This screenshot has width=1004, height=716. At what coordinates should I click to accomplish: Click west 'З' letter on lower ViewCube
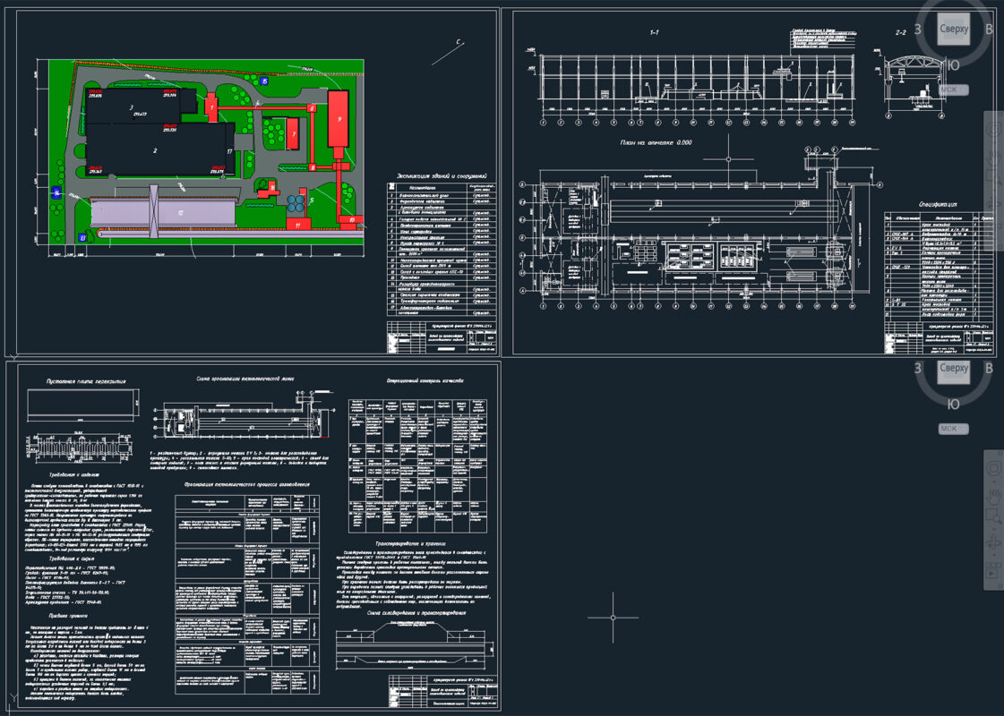tap(918, 368)
